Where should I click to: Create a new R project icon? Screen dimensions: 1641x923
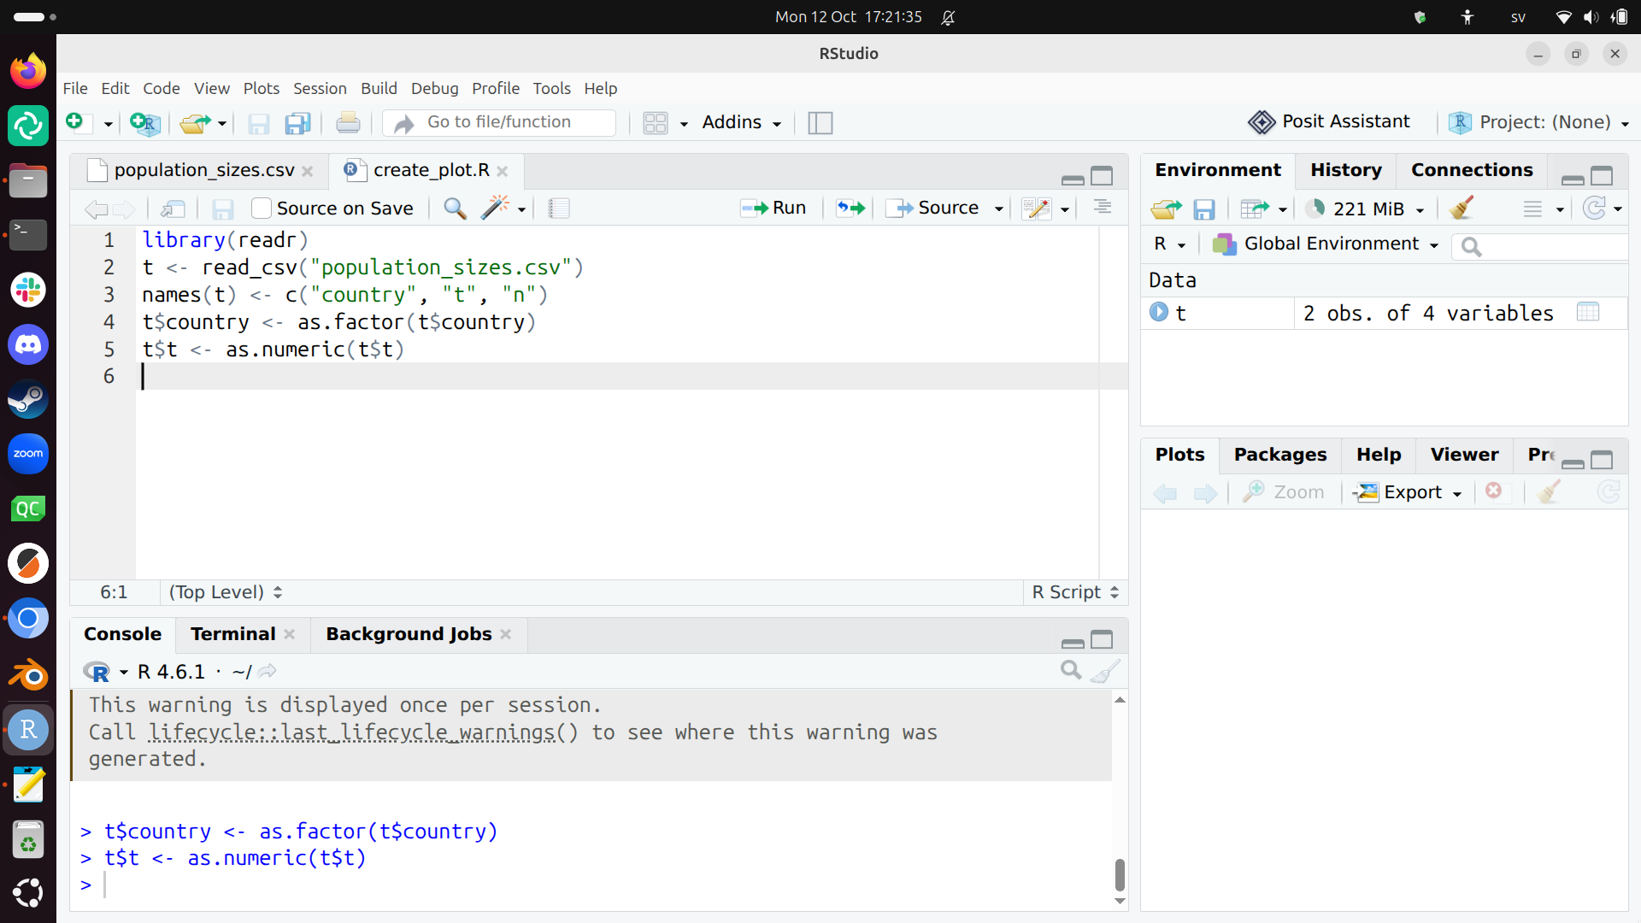(145, 123)
